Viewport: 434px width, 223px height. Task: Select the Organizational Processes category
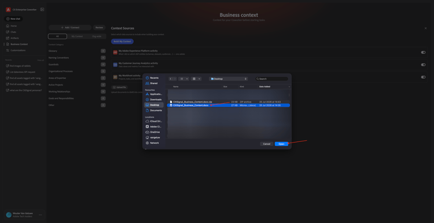pyautogui.click(x=77, y=71)
